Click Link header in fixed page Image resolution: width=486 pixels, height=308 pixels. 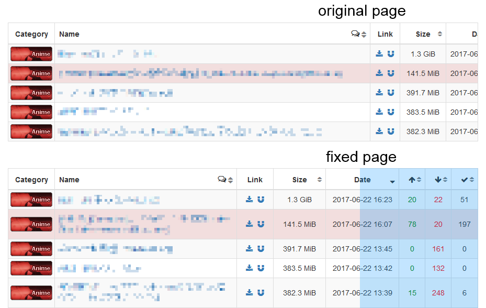(x=255, y=180)
